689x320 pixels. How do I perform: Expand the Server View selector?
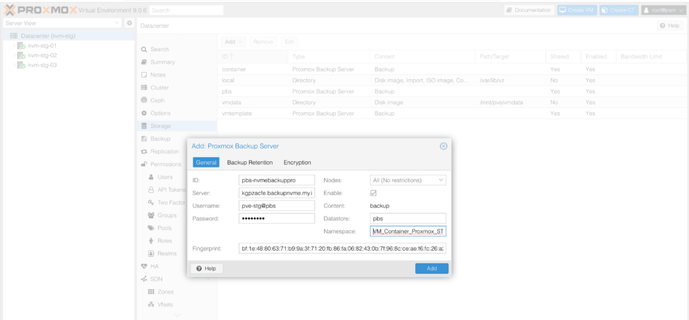coord(118,24)
